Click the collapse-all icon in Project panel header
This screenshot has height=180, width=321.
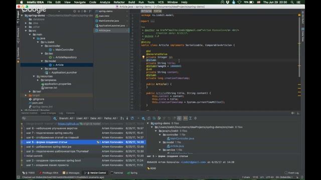click(x=79, y=11)
